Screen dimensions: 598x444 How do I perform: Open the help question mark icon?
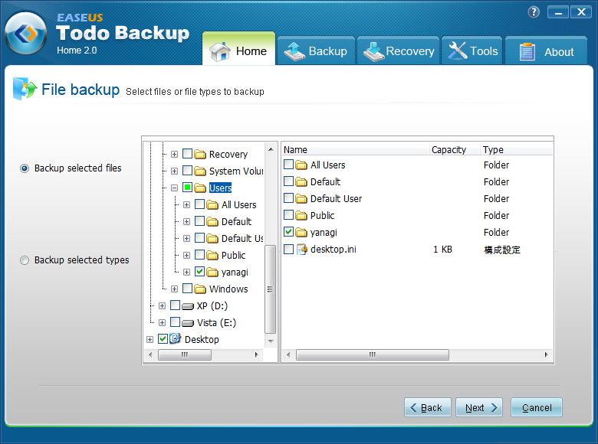click(x=534, y=12)
